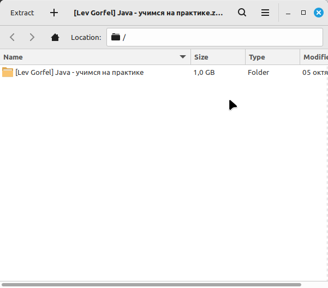Add files using the plus icon
Viewport: 328px width, 288px height.
click(54, 13)
